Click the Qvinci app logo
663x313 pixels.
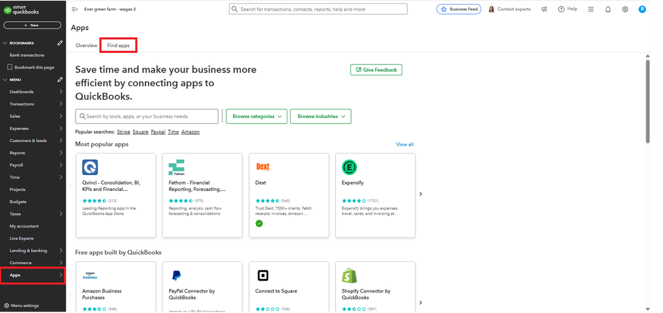coord(90,167)
